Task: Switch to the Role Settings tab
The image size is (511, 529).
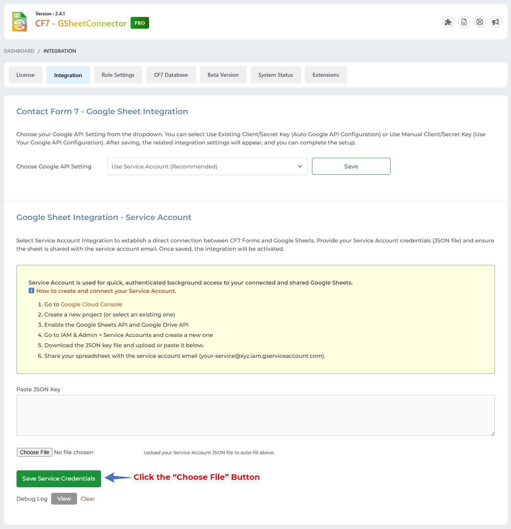Action: (118, 74)
